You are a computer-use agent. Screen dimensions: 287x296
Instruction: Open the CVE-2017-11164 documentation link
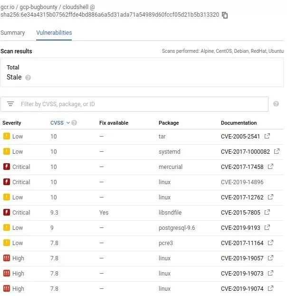click(x=242, y=243)
